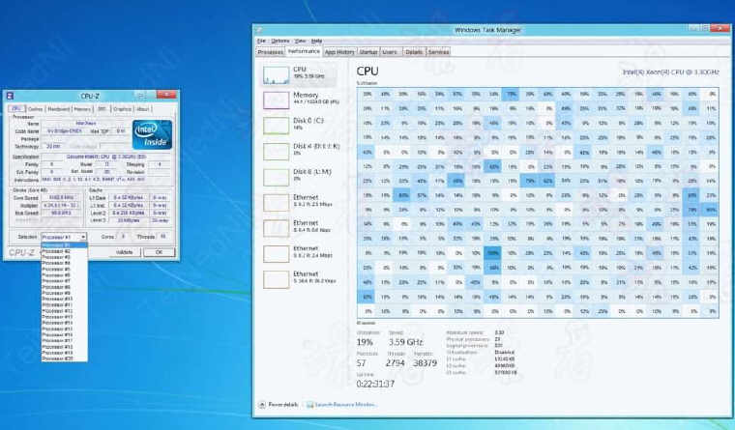
Task: Switch to the Users tab
Action: point(390,52)
